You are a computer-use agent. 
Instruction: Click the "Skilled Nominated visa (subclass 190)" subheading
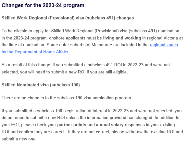coord(41,85)
